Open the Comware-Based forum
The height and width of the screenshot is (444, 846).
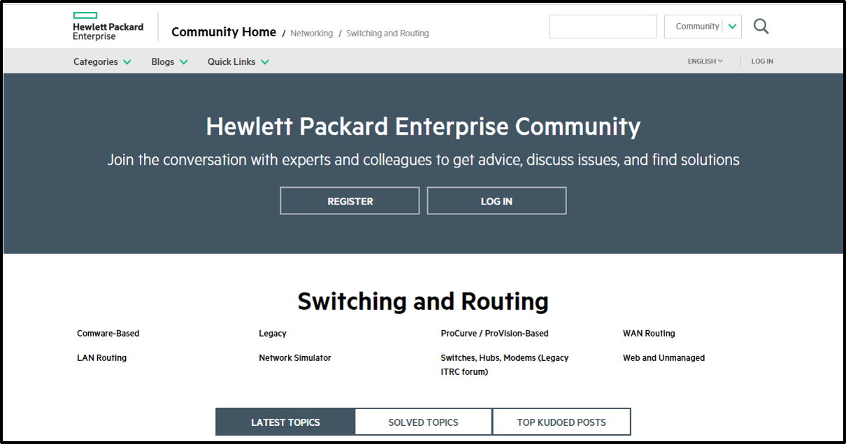108,334
